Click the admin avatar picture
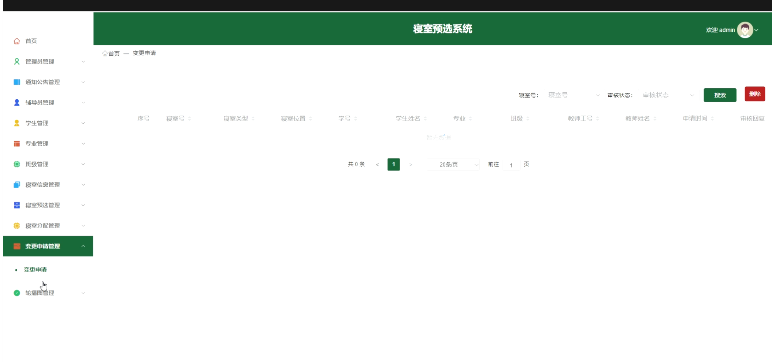 pos(745,30)
